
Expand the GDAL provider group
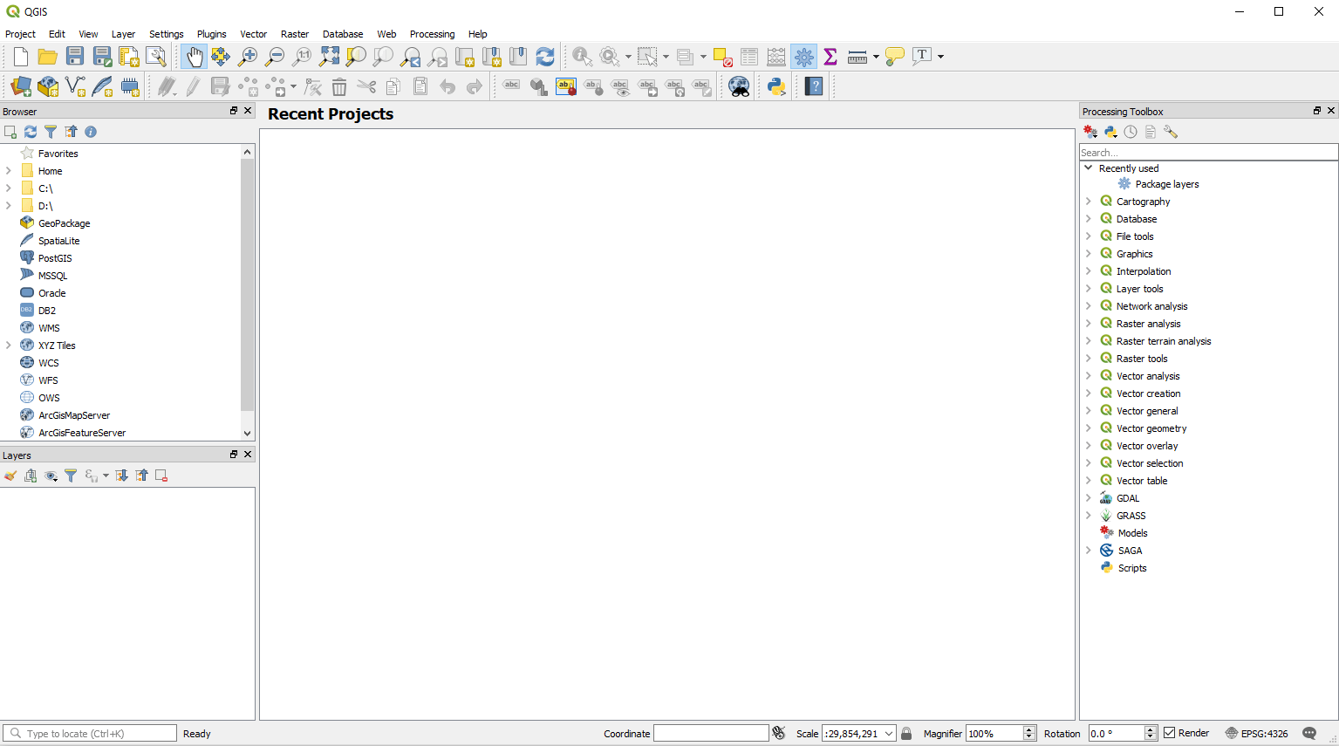[1088, 498]
